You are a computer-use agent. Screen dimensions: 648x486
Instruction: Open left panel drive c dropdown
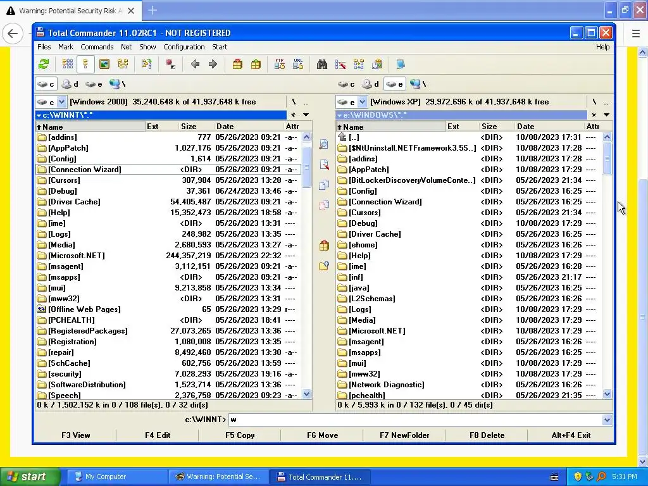point(61,102)
